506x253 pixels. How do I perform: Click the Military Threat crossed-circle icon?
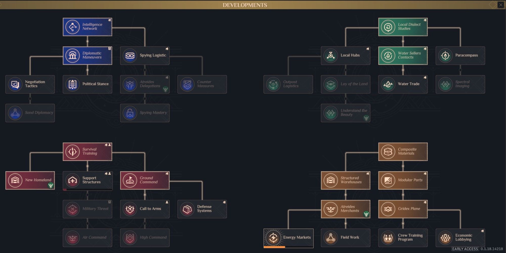click(73, 209)
